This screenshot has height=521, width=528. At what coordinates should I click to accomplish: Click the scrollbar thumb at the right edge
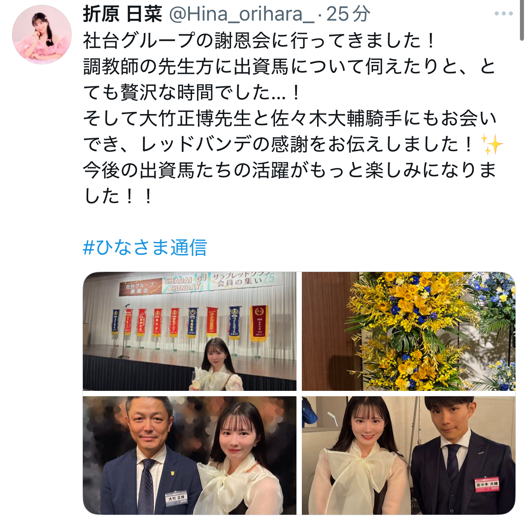click(x=522, y=20)
